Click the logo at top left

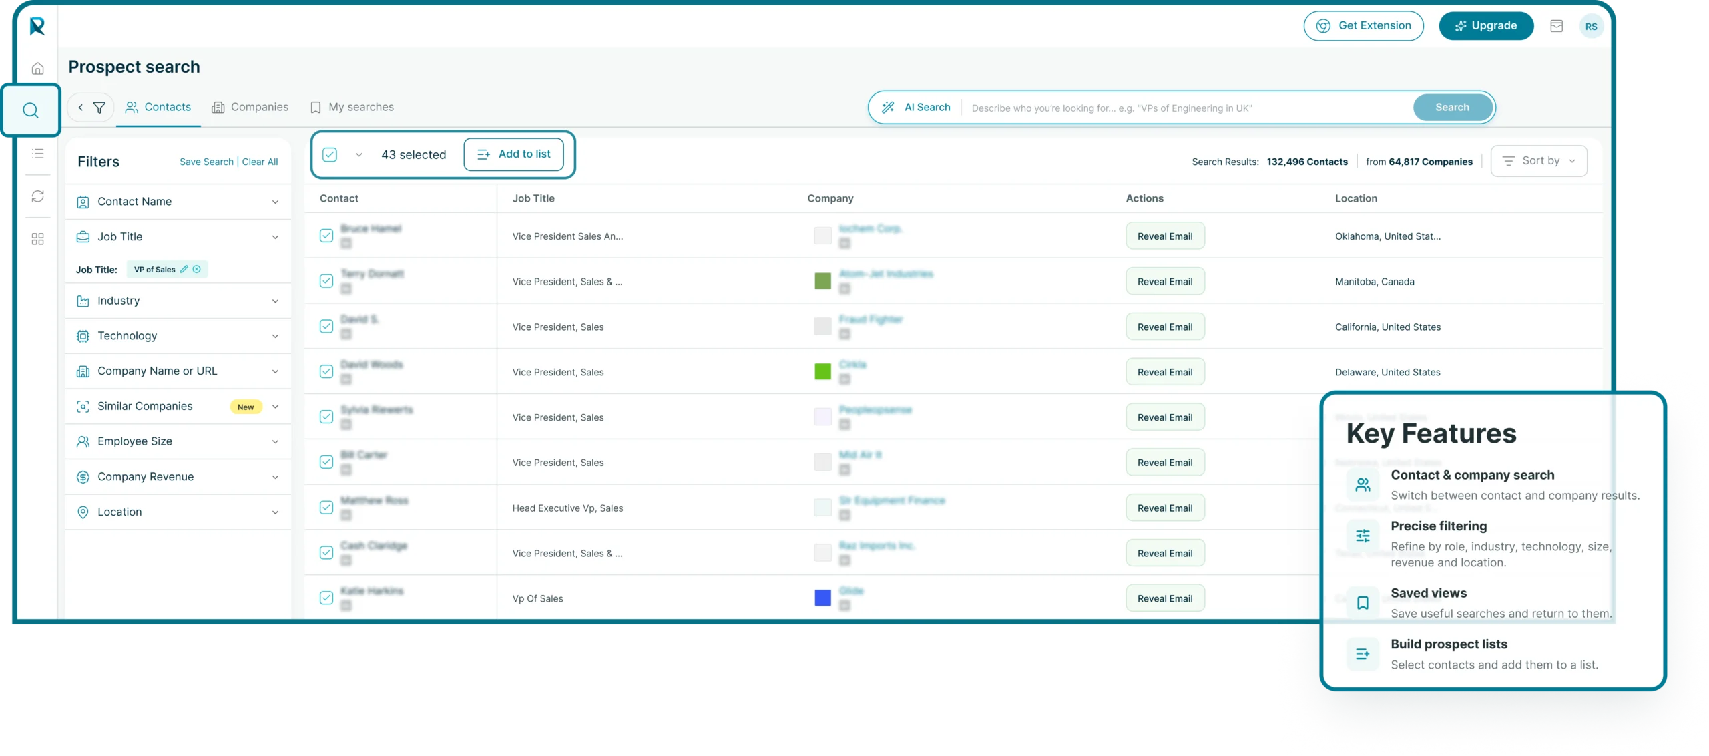coord(37,26)
